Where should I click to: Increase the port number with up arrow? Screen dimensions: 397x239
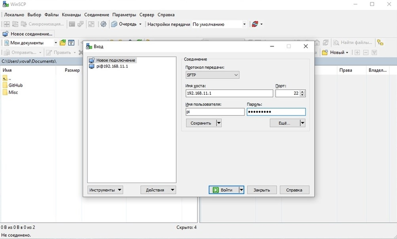[x=302, y=91]
